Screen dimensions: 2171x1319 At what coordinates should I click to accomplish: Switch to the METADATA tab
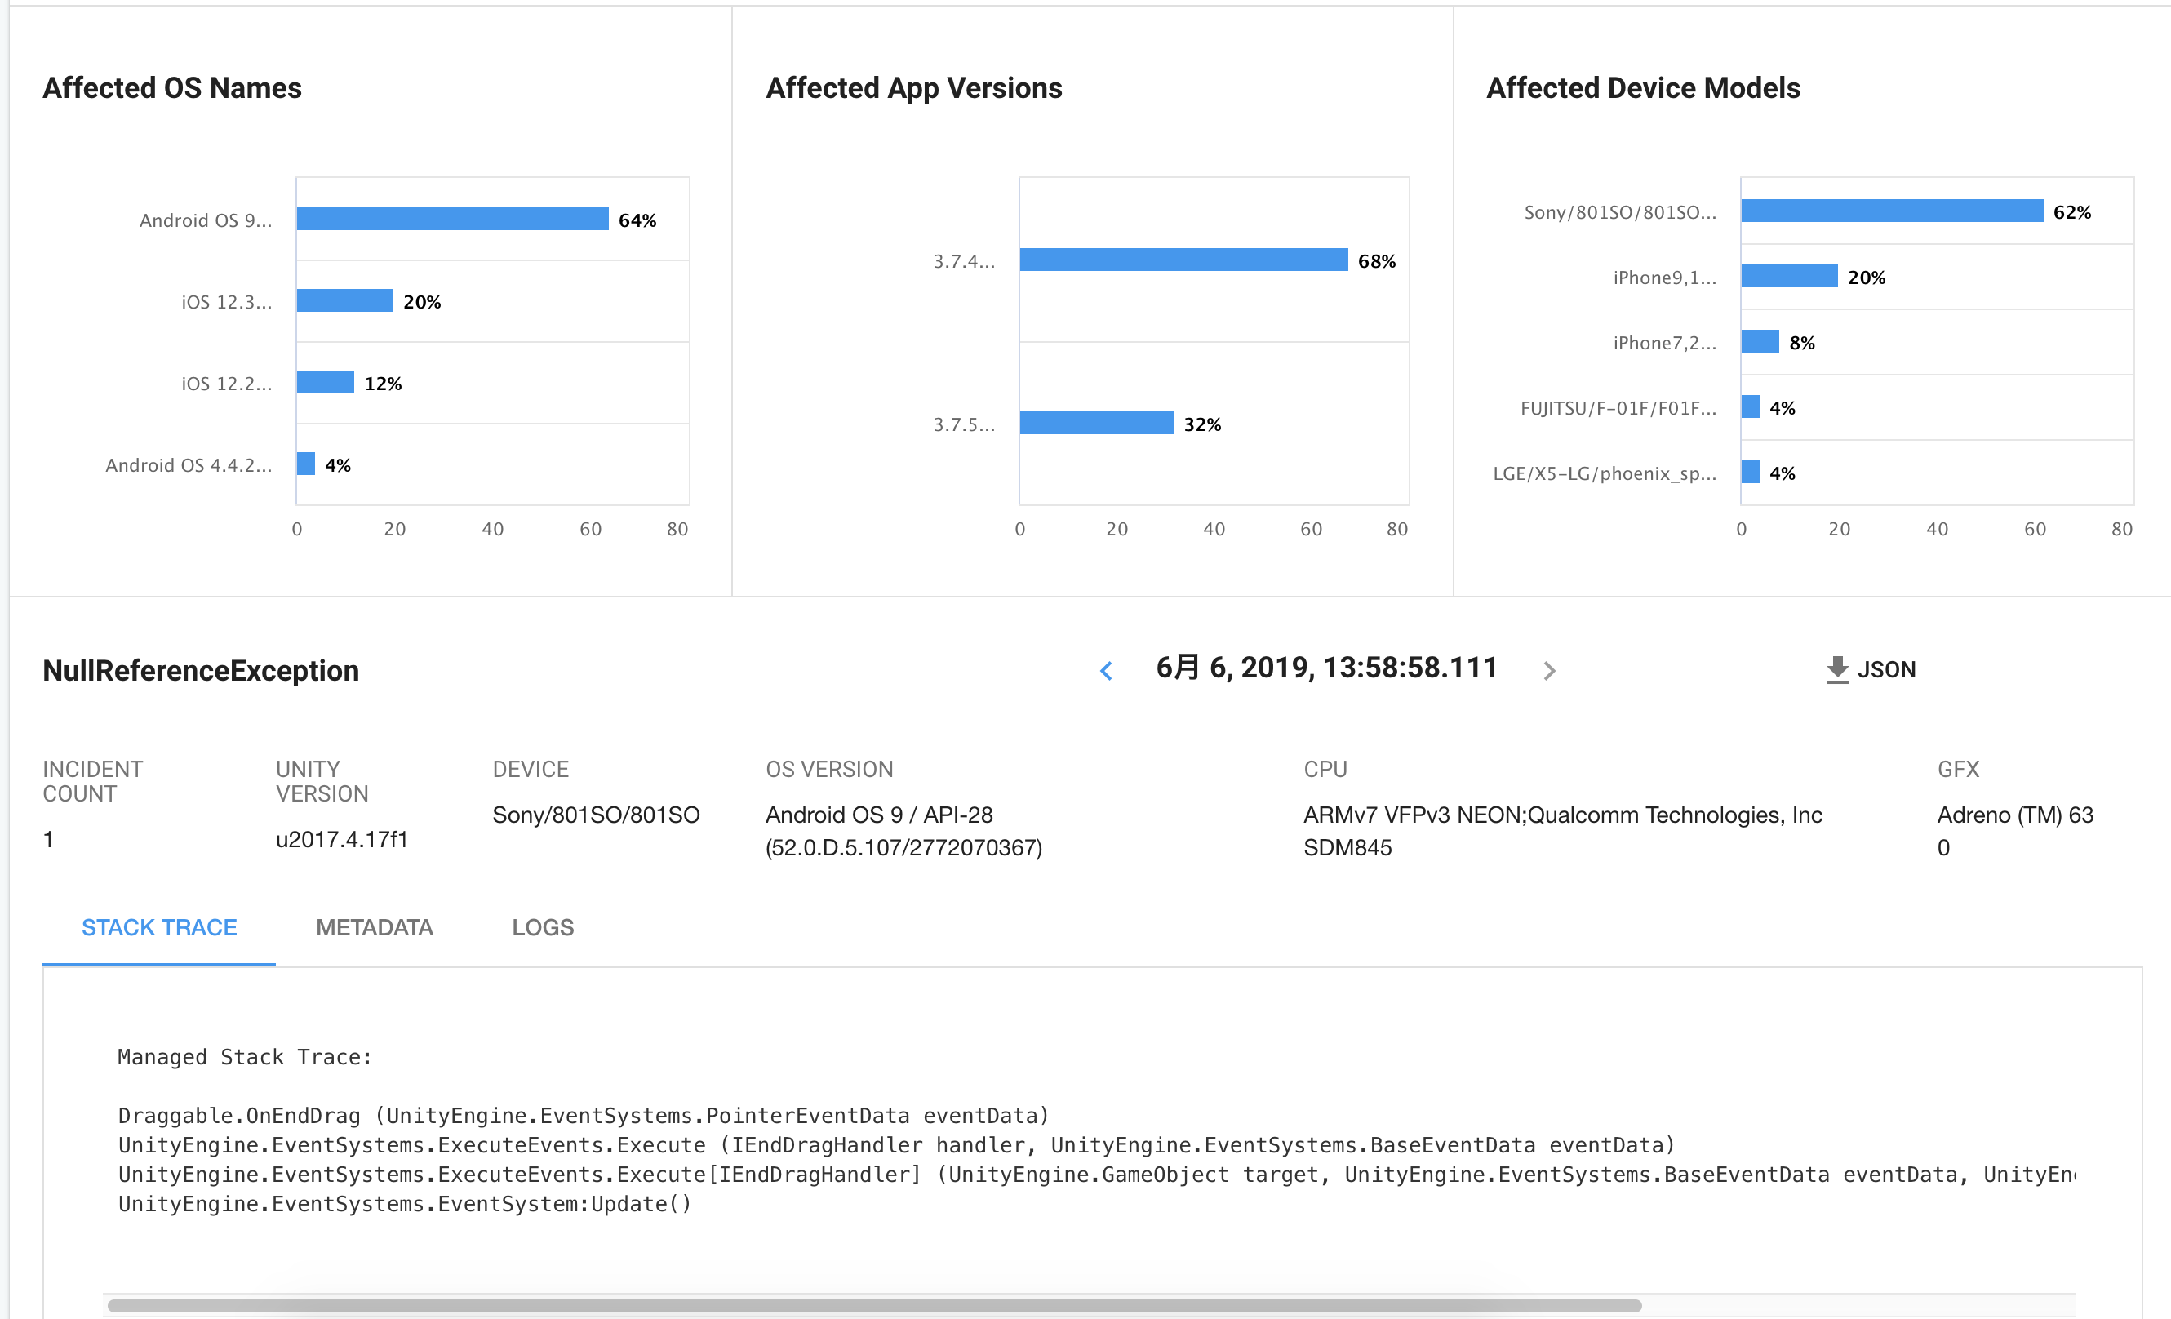(375, 928)
